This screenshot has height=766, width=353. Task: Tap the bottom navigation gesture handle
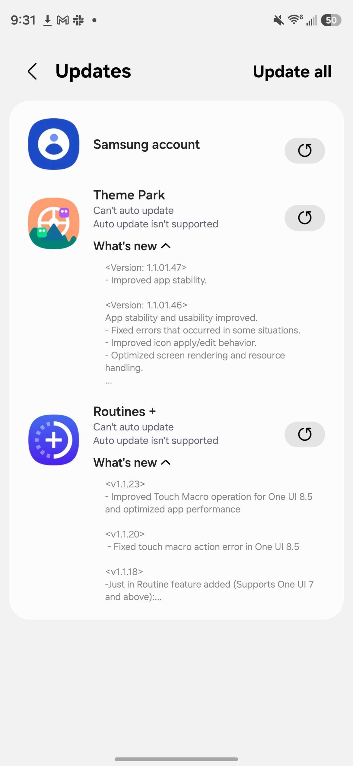coord(176,759)
